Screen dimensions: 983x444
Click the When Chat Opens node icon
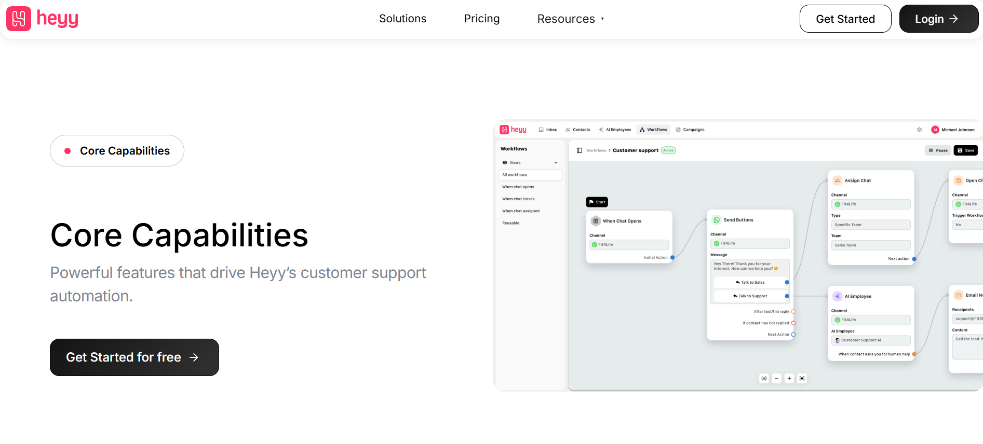click(x=596, y=221)
